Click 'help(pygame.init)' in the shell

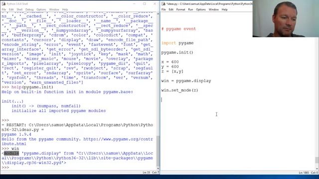(32, 87)
